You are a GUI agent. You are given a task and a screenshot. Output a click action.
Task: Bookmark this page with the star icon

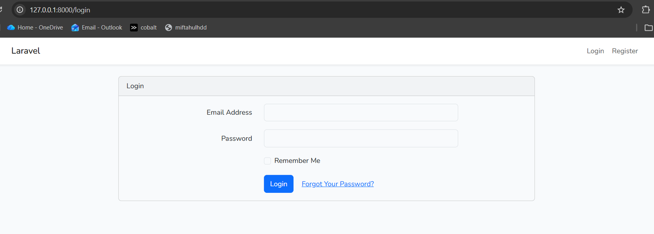621,10
